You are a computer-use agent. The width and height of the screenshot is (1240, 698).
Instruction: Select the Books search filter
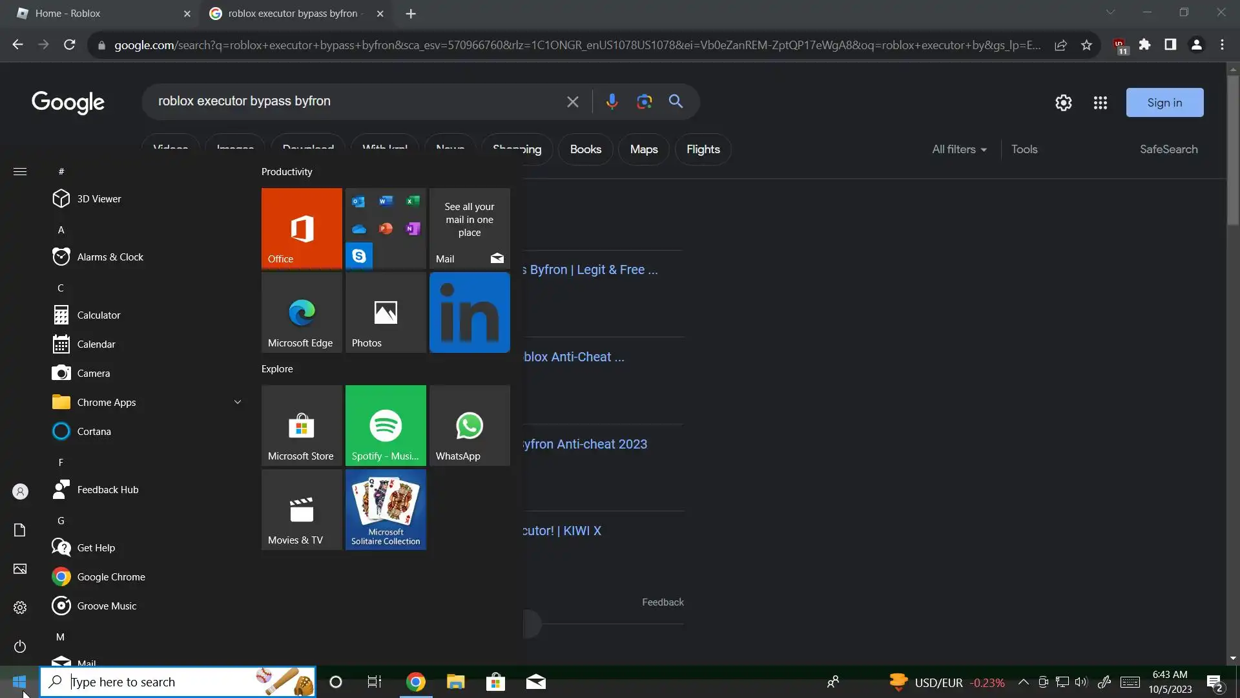click(x=585, y=149)
